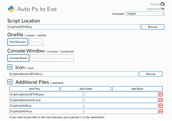Edit destination field for SETIVB.png row

[x=121, y=94]
